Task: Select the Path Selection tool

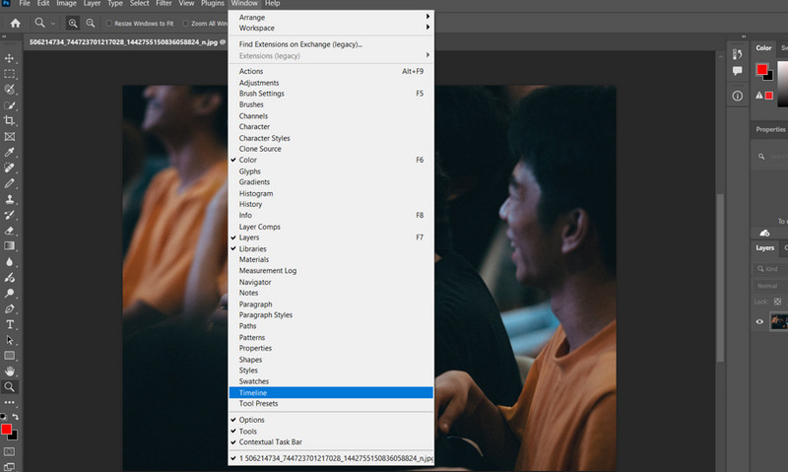Action: coord(9,340)
